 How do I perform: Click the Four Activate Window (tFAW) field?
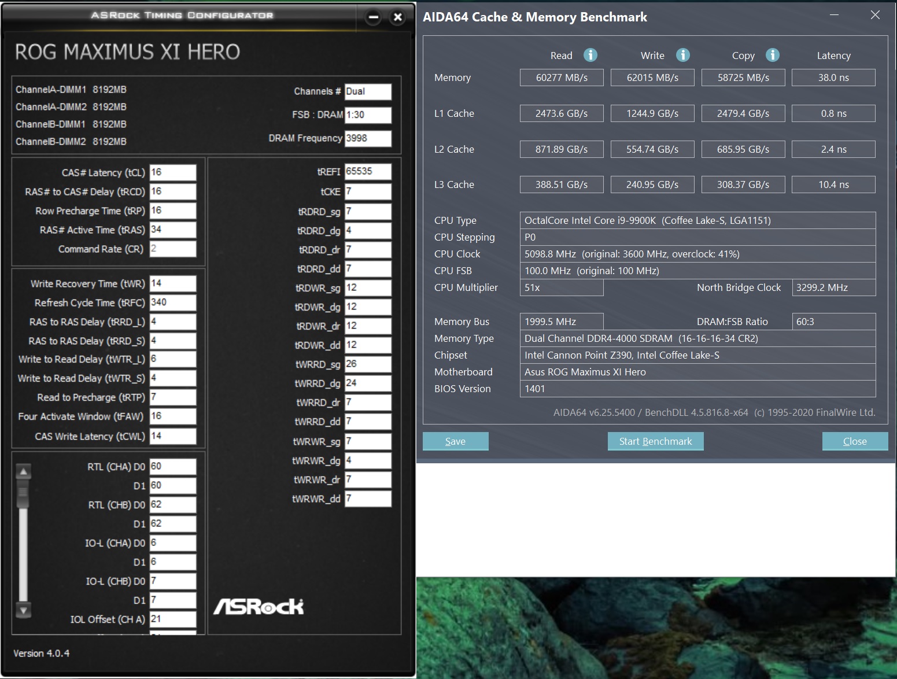173,416
